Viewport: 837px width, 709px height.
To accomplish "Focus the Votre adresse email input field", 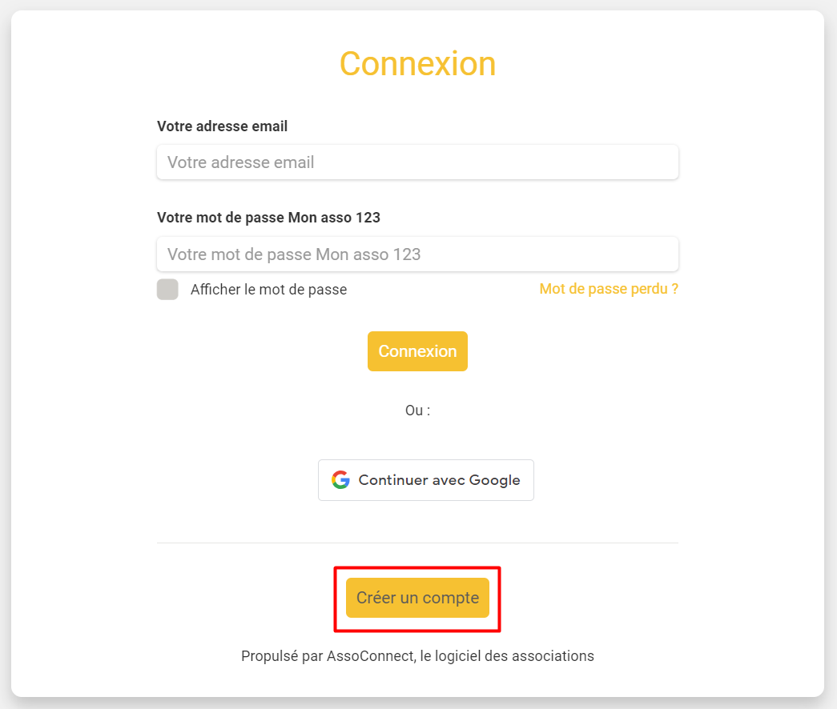I will point(417,162).
